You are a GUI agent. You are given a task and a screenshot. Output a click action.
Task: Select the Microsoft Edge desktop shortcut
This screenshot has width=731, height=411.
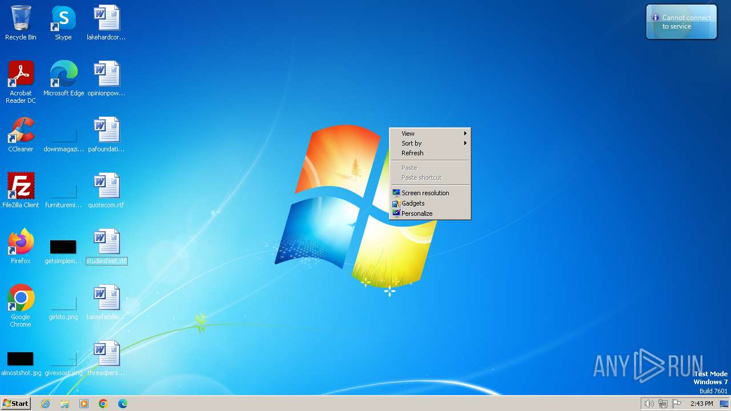(x=63, y=78)
